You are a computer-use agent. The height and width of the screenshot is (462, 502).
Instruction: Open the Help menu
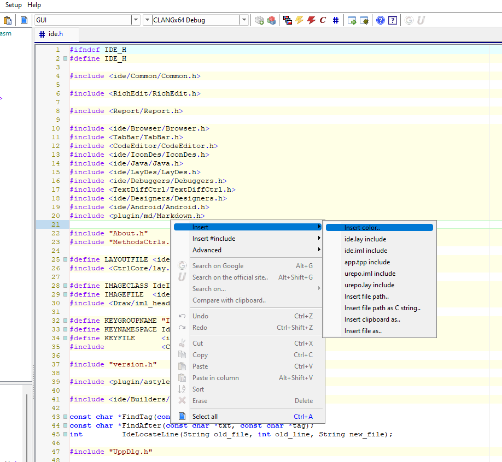point(34,5)
